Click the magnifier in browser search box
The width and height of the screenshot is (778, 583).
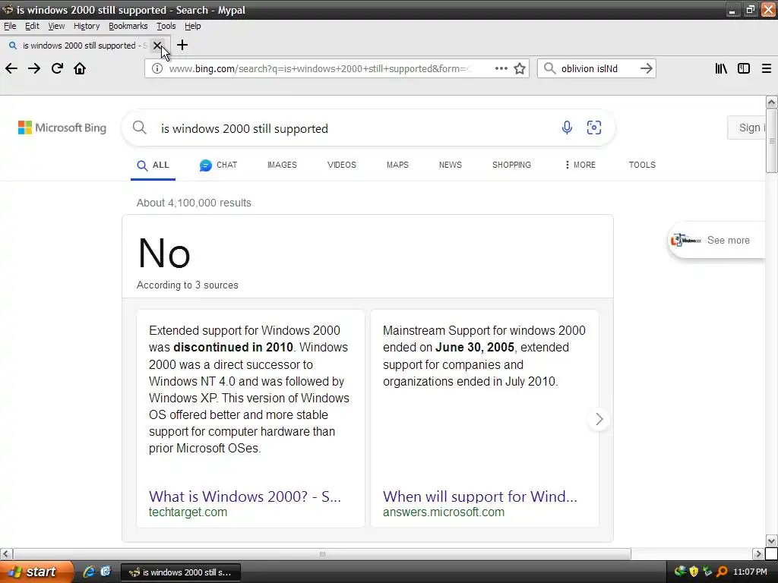549,68
